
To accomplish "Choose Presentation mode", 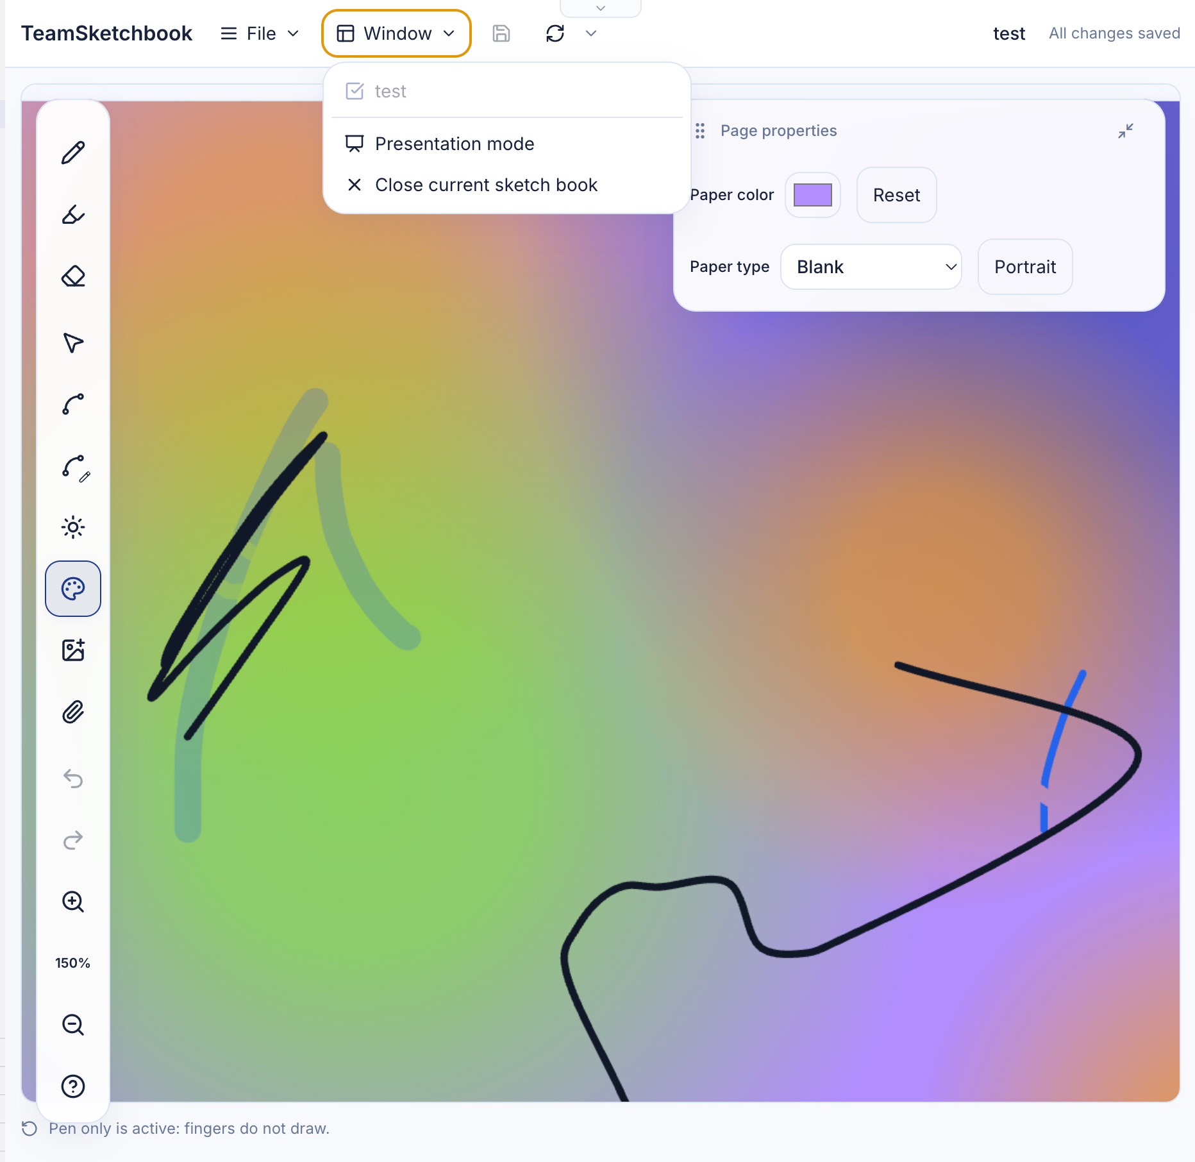I will pyautogui.click(x=506, y=144).
